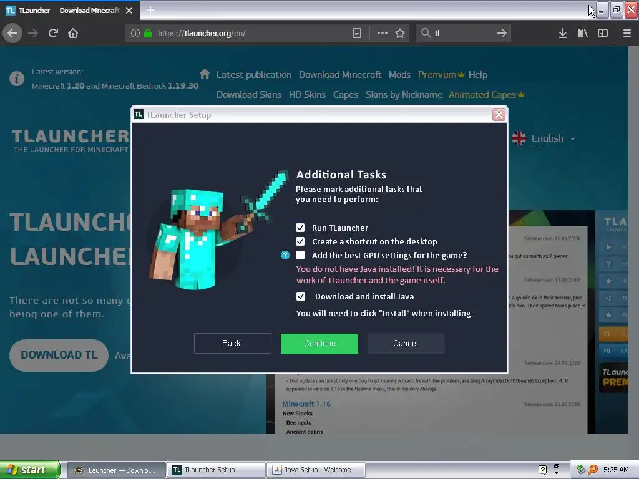Viewport: 639px width, 479px height.
Task: Click the DOWNLOAD TL button
Action: pyautogui.click(x=59, y=355)
